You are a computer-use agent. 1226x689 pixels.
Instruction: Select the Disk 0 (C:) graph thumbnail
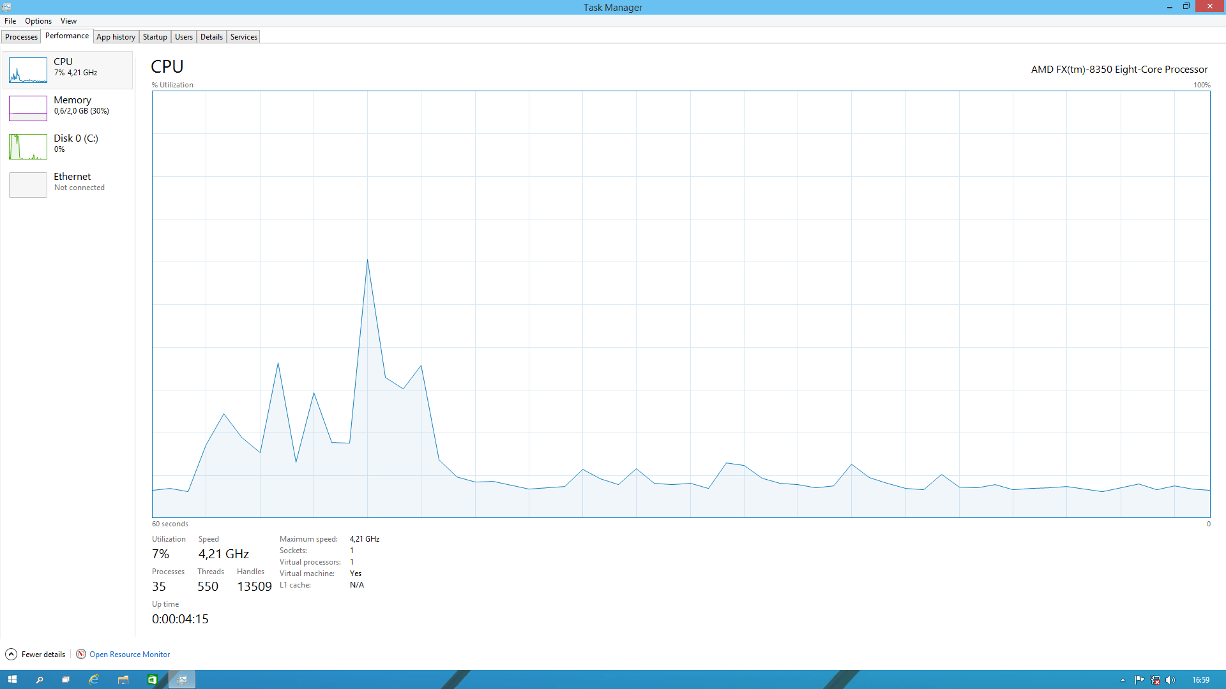tap(28, 147)
